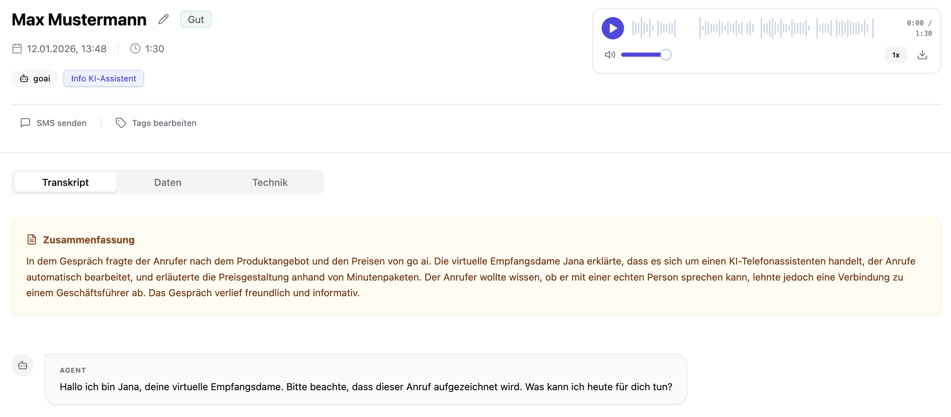This screenshot has width=951, height=417.
Task: Download the call recording
Action: 922,55
